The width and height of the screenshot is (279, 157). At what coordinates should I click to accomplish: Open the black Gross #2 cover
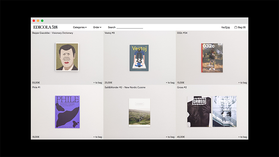199,111
